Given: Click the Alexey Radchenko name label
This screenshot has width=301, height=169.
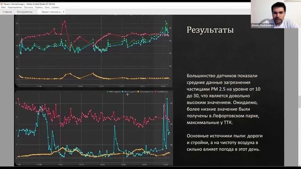Looking at the screenshot, I should coord(262,25).
